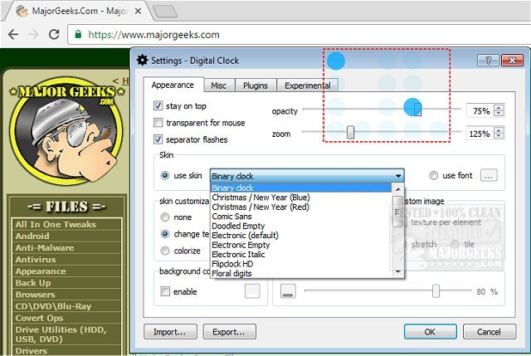
Task: Open the Covert Ops category link
Action: point(39,318)
